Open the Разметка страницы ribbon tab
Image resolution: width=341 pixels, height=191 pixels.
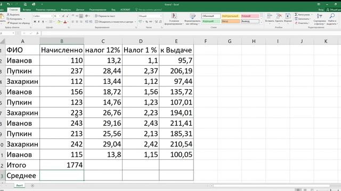click(x=46, y=10)
